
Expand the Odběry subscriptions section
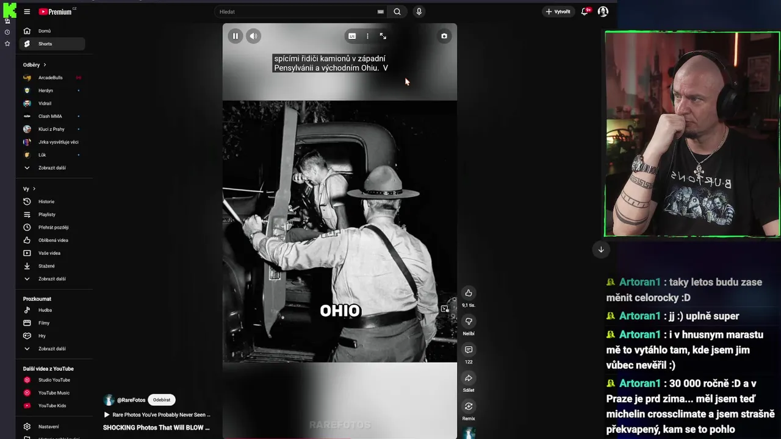[x=35, y=65]
